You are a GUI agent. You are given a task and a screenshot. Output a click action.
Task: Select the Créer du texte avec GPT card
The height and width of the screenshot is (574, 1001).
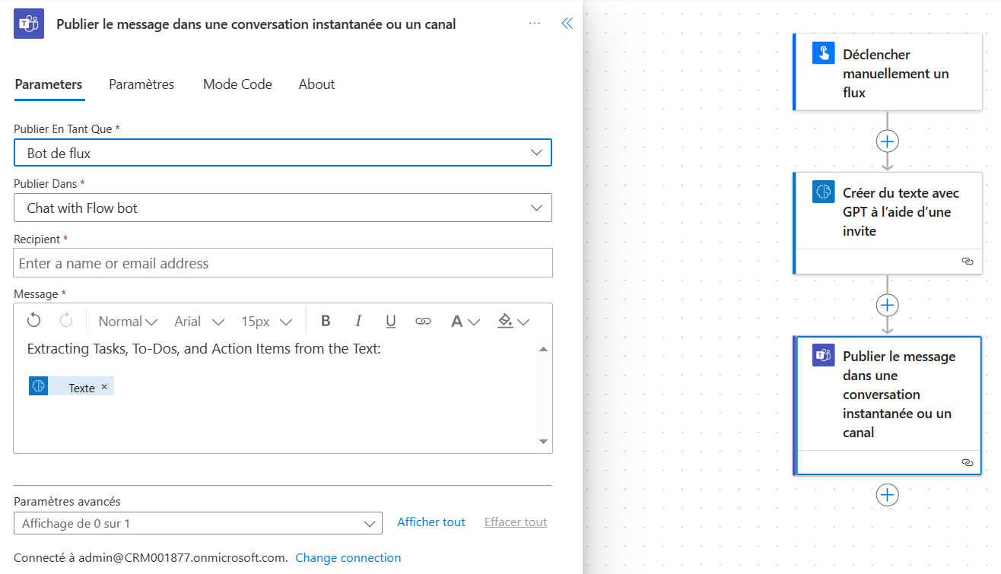[x=888, y=223]
